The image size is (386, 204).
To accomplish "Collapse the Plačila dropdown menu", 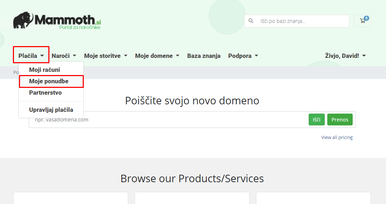I will (x=31, y=56).
